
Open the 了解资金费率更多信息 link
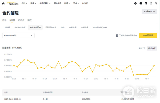[128, 36]
